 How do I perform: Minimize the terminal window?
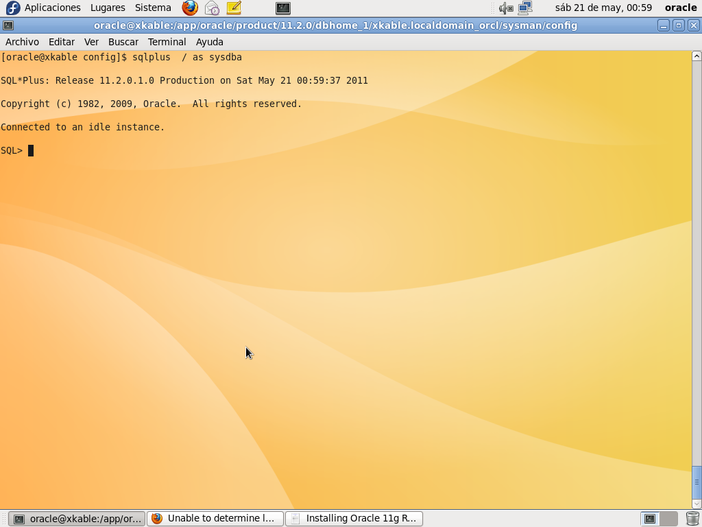(664, 25)
